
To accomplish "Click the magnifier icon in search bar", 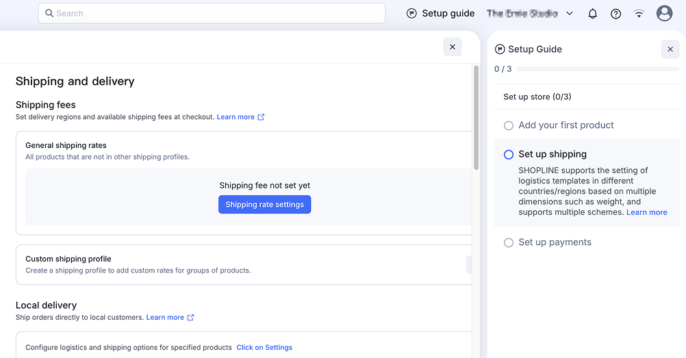I will pyautogui.click(x=49, y=14).
